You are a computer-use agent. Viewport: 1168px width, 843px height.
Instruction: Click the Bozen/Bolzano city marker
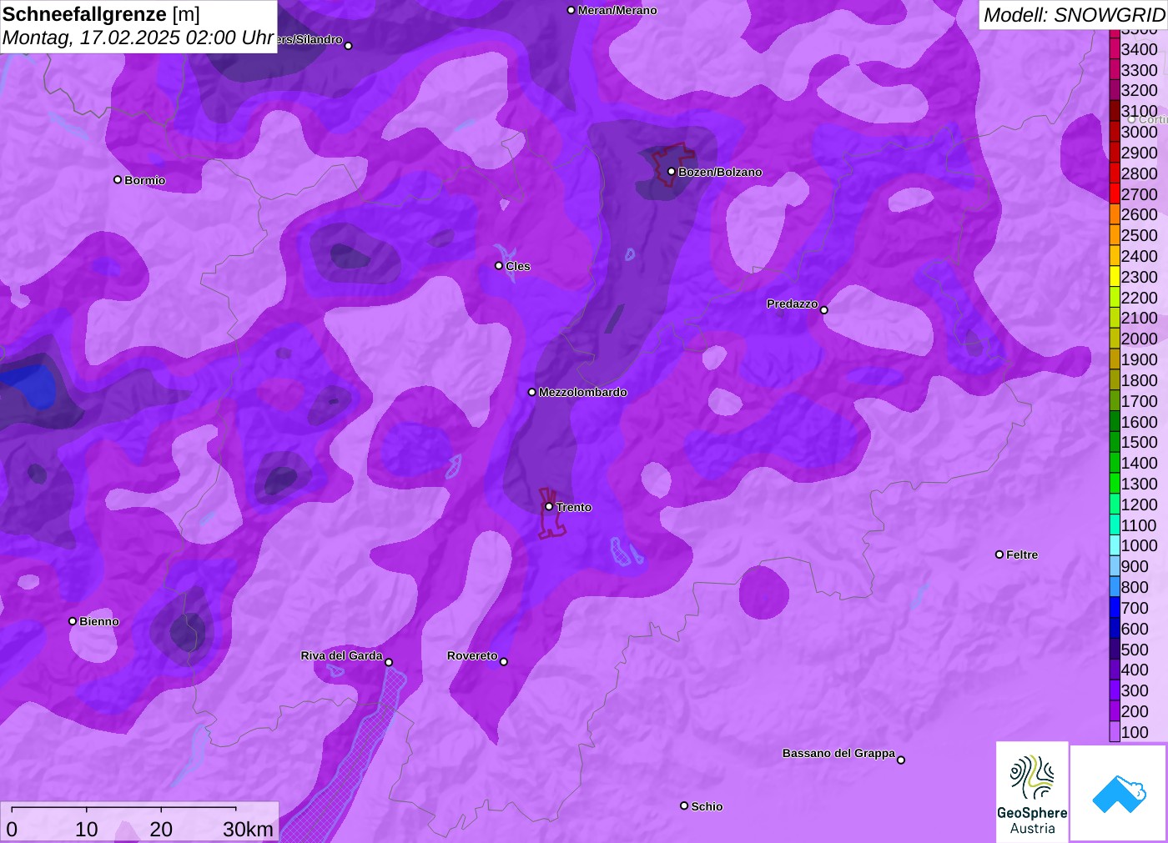coord(672,172)
